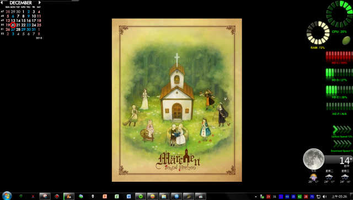Select December 25 in the calendar
The height and width of the screenshot is (200, 353).
point(39,25)
